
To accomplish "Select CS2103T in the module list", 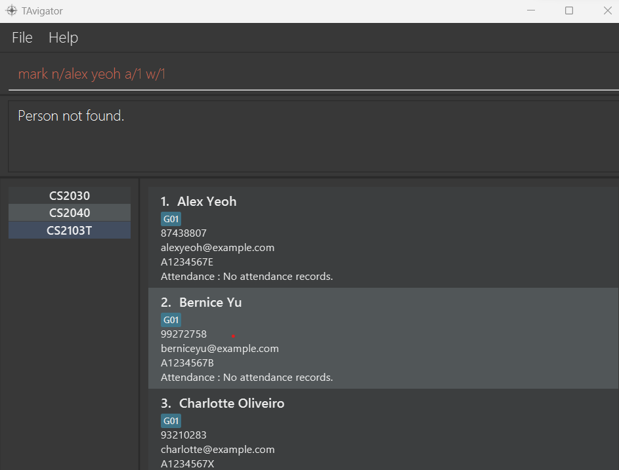I will 70,230.
